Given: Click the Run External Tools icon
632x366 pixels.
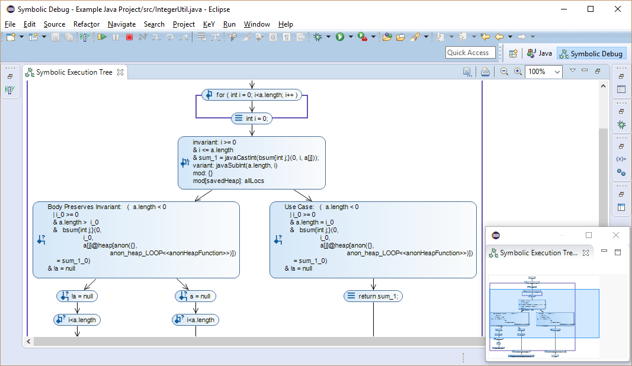Looking at the screenshot, I should tap(362, 37).
